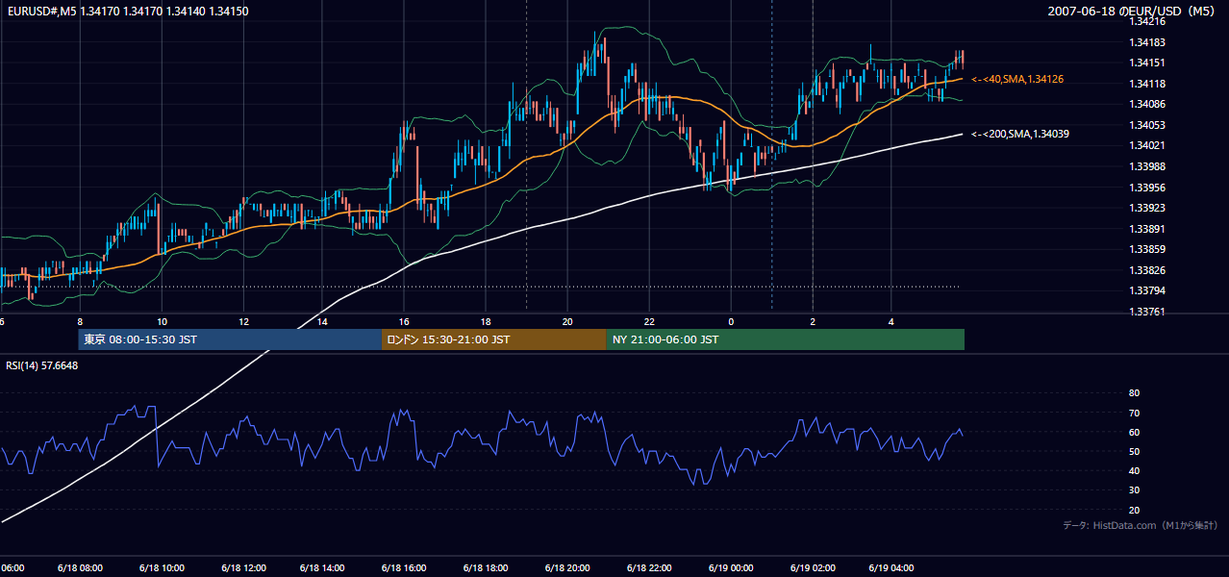This screenshot has width=1229, height=577.
Task: Select the ロンドン 15:30-21:00 JST session bar
Action: [x=494, y=339]
